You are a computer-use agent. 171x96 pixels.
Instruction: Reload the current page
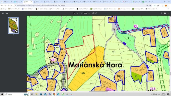[x=8, y=5]
